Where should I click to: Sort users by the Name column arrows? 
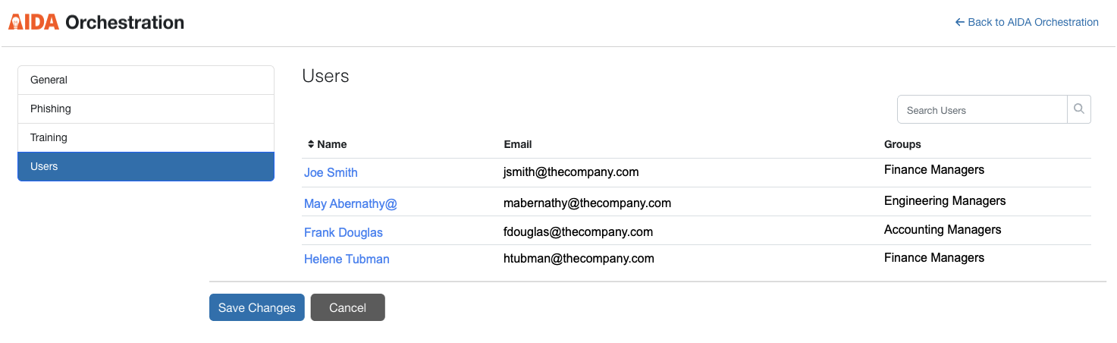coord(311,144)
